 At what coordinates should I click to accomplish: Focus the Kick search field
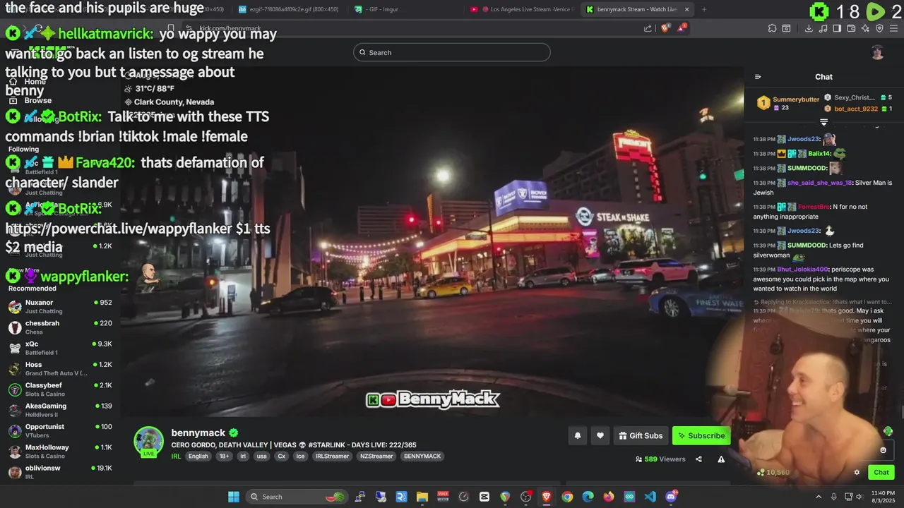tap(452, 52)
